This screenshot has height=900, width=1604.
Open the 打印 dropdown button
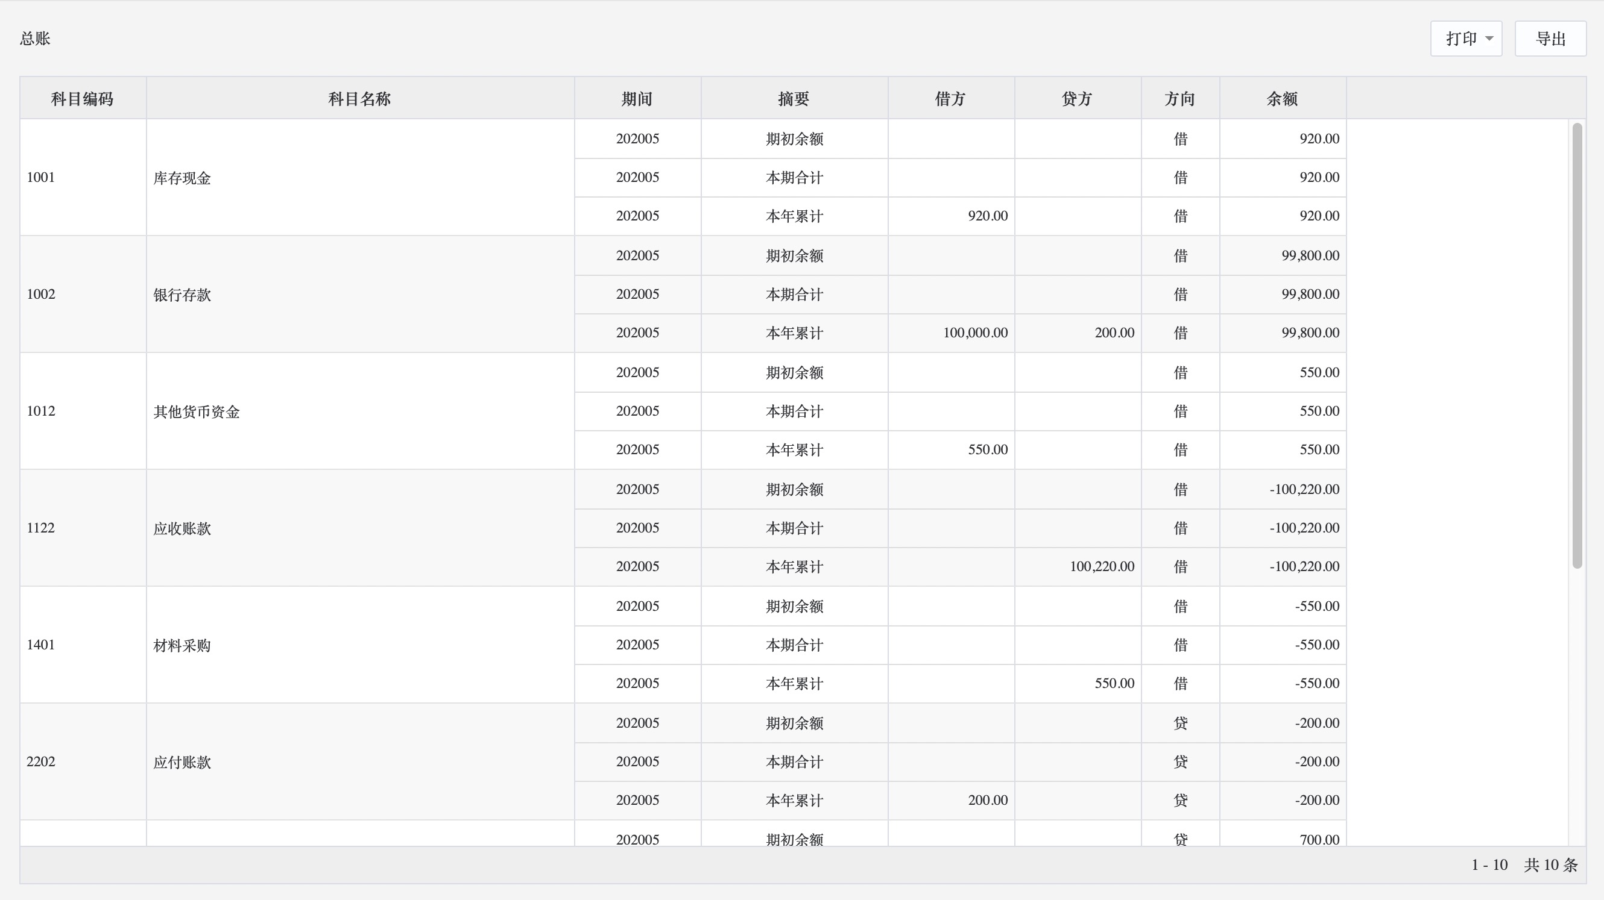(x=1466, y=39)
